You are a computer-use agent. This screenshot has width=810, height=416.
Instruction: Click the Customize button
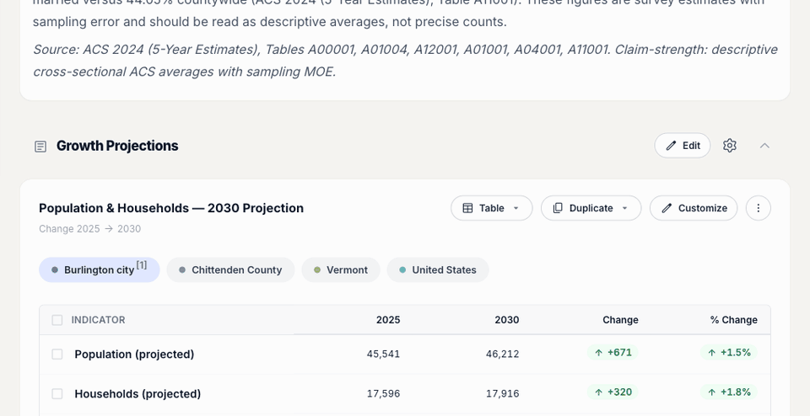pyautogui.click(x=694, y=208)
